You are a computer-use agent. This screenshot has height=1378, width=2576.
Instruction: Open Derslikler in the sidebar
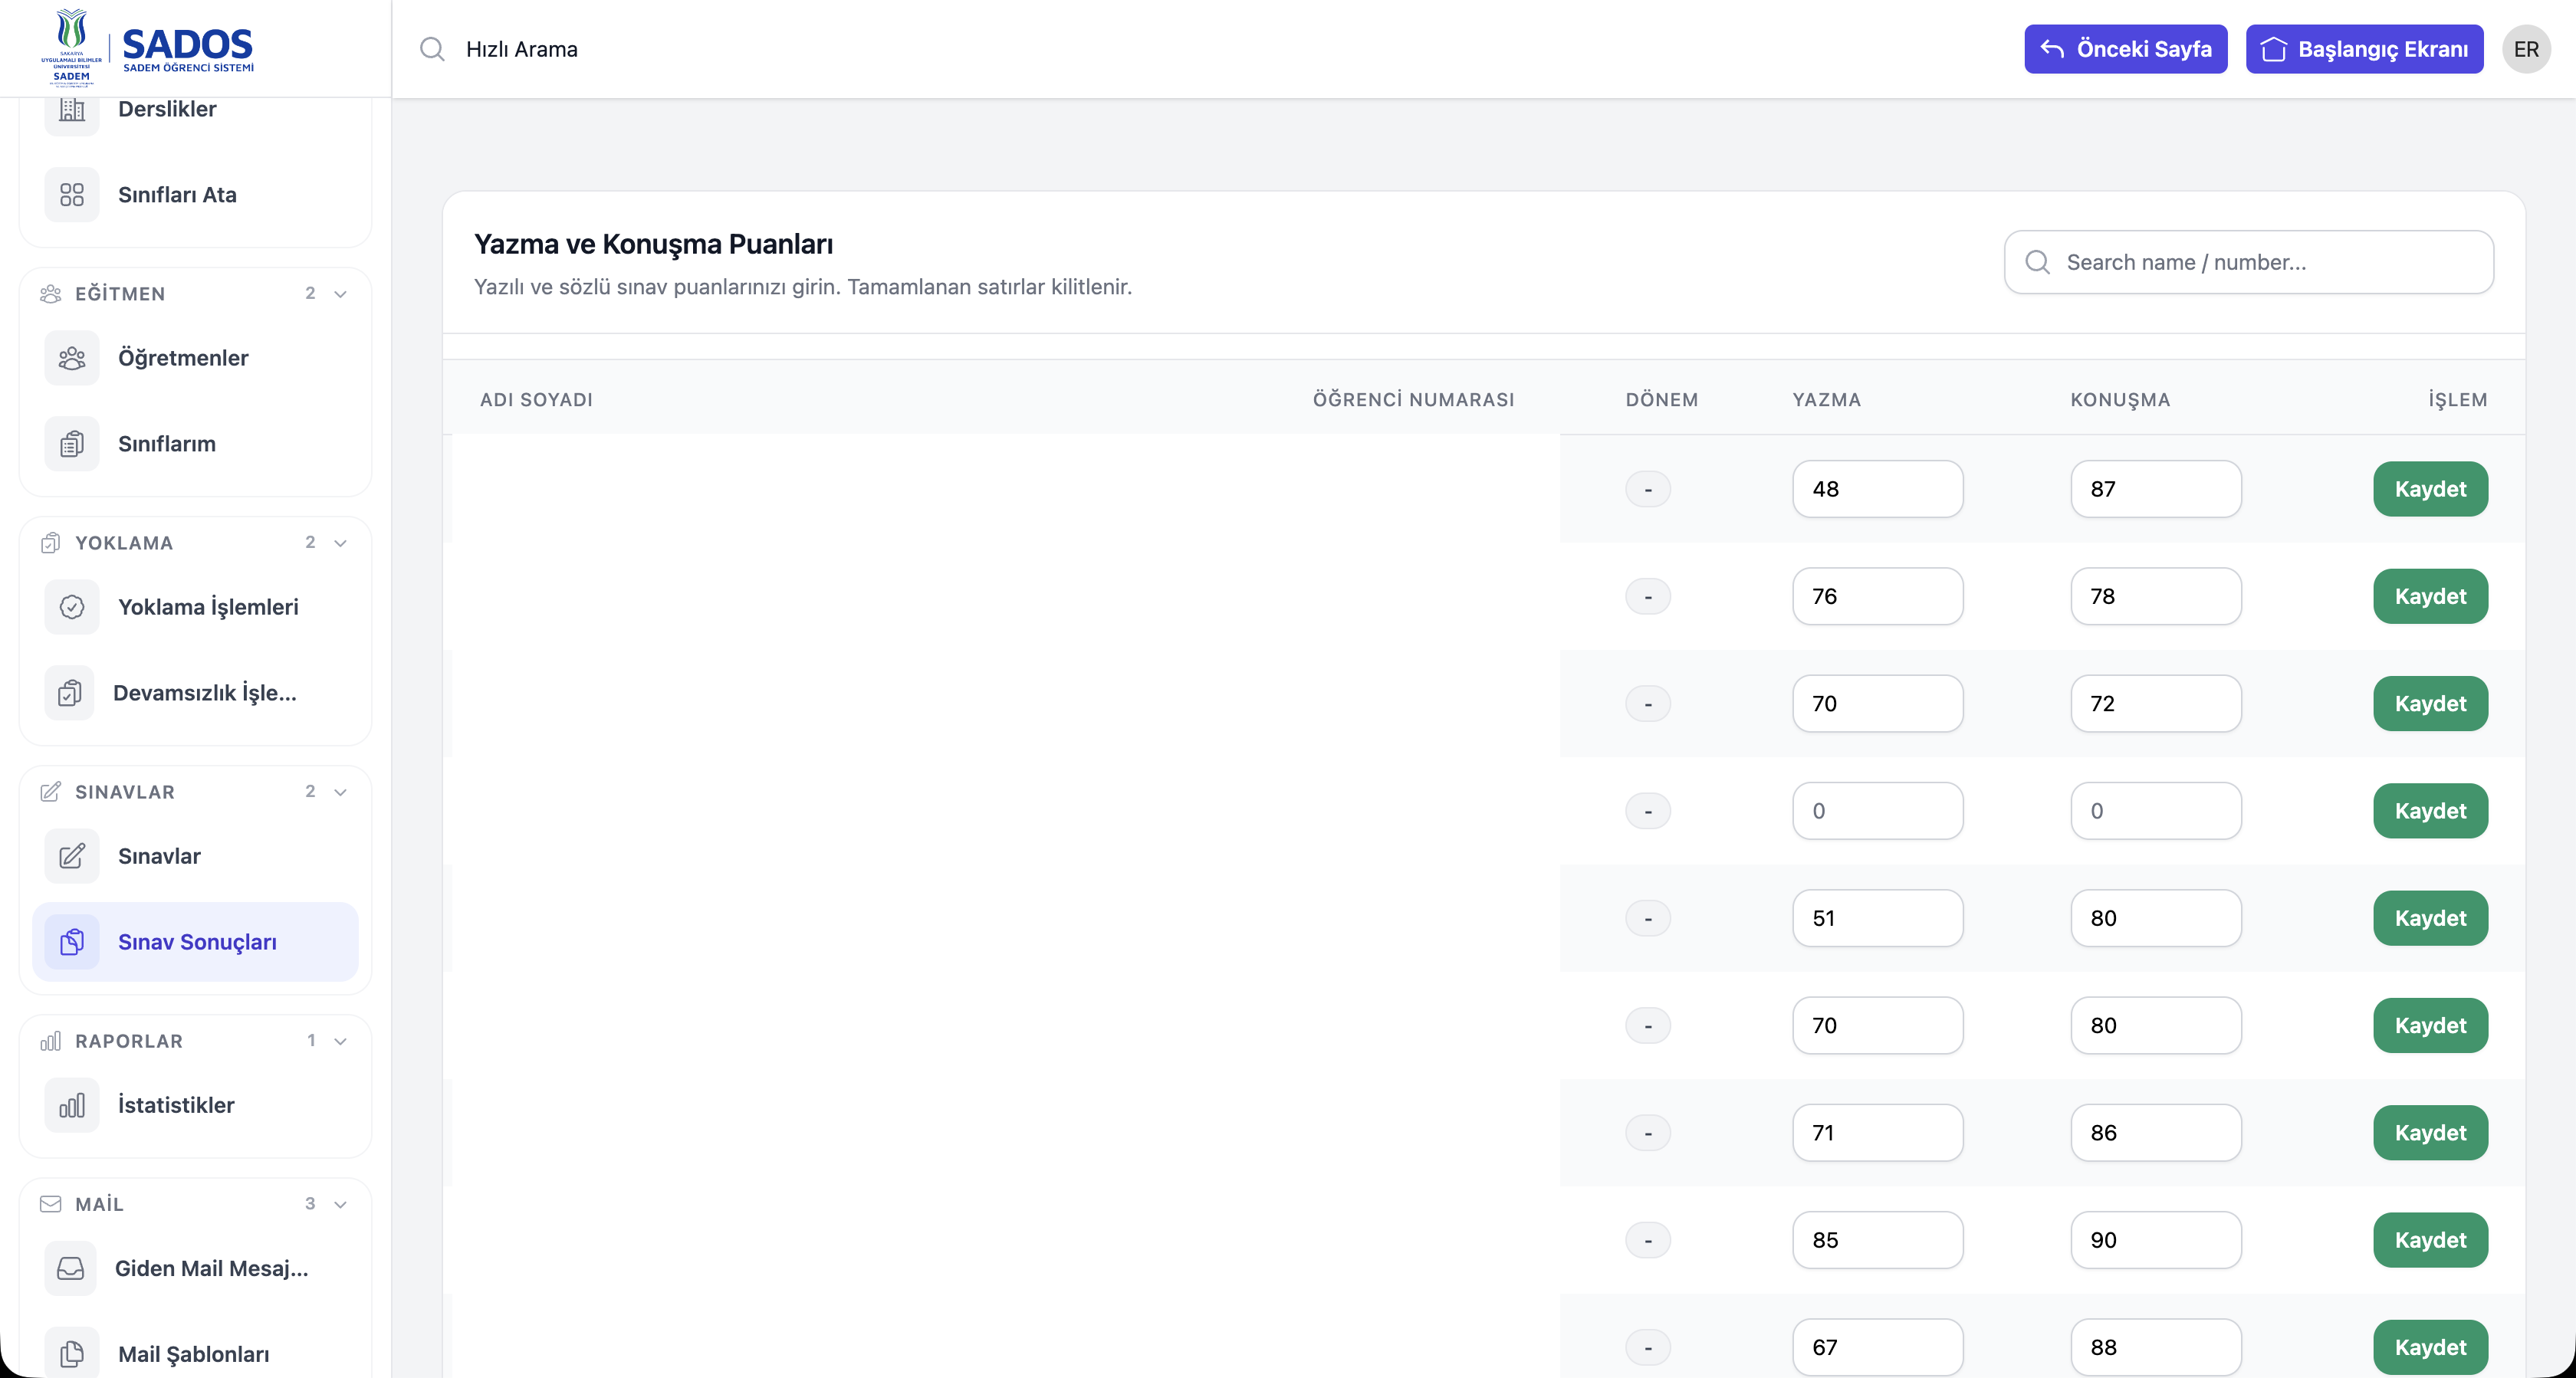(195, 109)
